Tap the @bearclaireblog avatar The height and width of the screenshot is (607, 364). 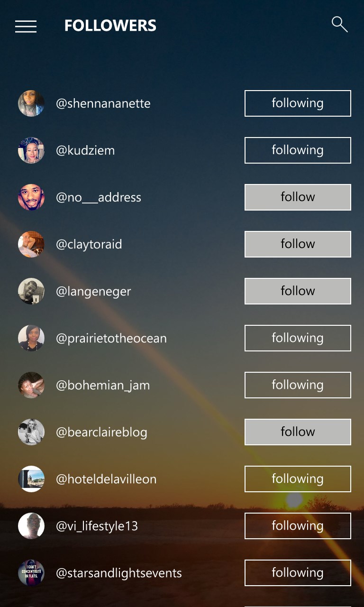[x=31, y=432]
